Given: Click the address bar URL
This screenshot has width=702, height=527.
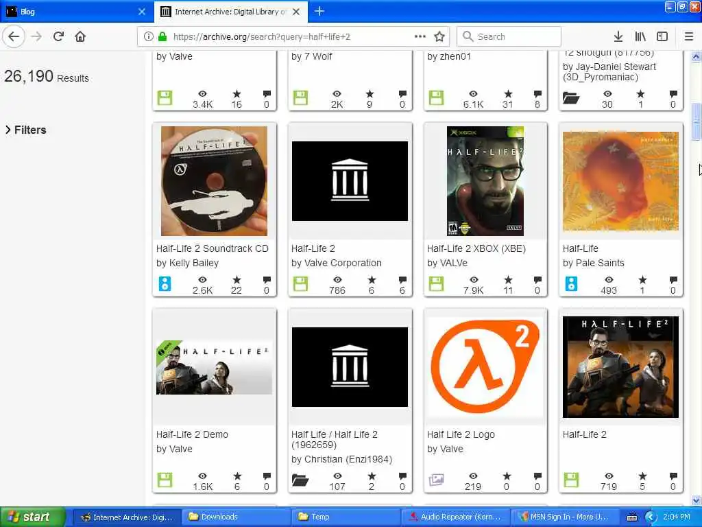Looking at the screenshot, I should point(261,37).
